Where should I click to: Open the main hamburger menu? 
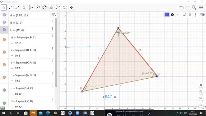point(201,7)
